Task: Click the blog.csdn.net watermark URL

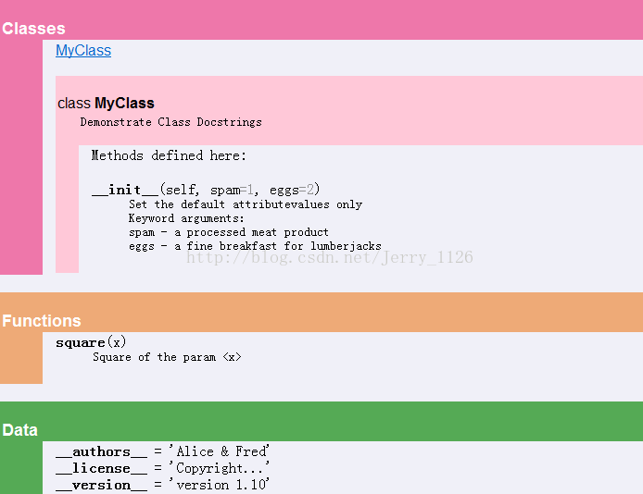Action: coord(330,257)
